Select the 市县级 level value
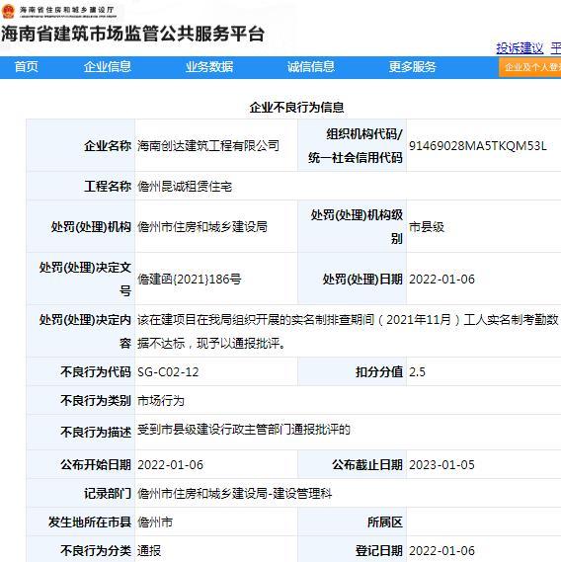The height and width of the screenshot is (562, 561). pyautogui.click(x=427, y=227)
